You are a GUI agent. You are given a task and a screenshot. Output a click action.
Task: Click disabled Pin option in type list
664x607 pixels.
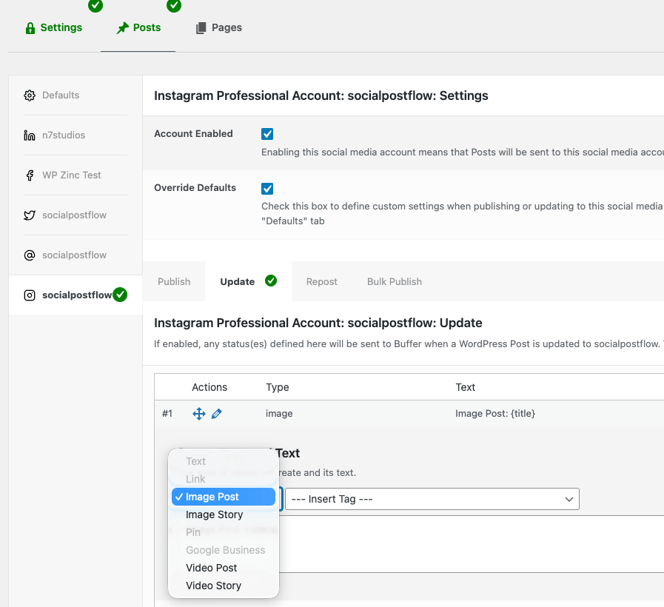click(224, 532)
